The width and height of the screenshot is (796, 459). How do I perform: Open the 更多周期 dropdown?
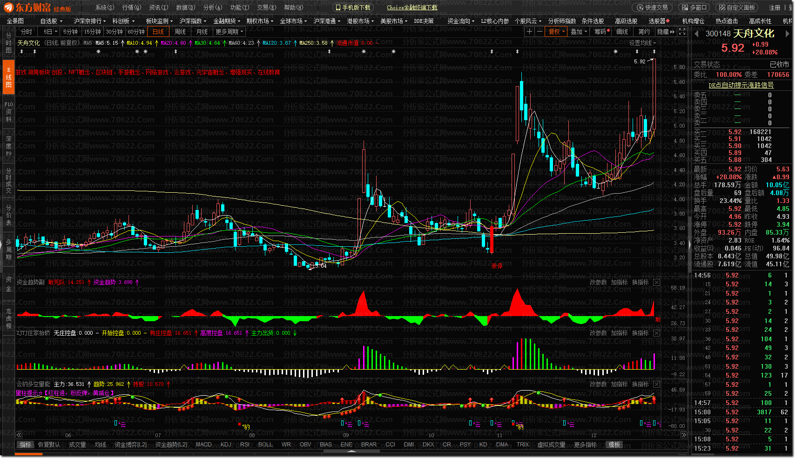tap(229, 32)
